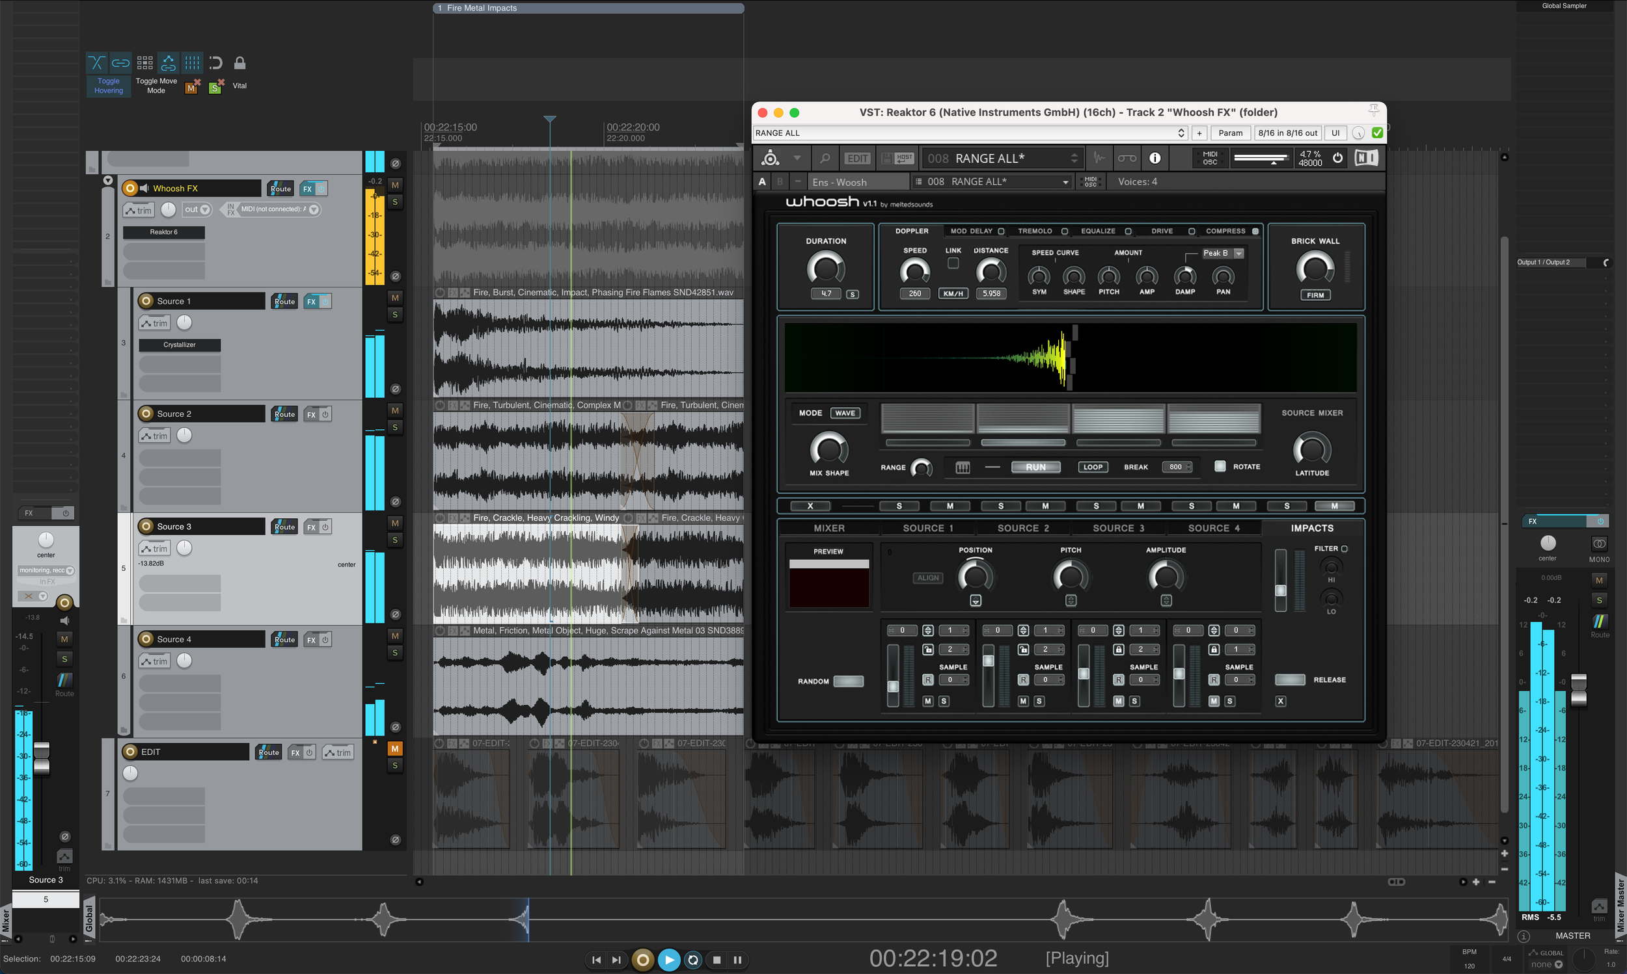Click the master MONO button icon
1627x974 pixels.
(1599, 544)
